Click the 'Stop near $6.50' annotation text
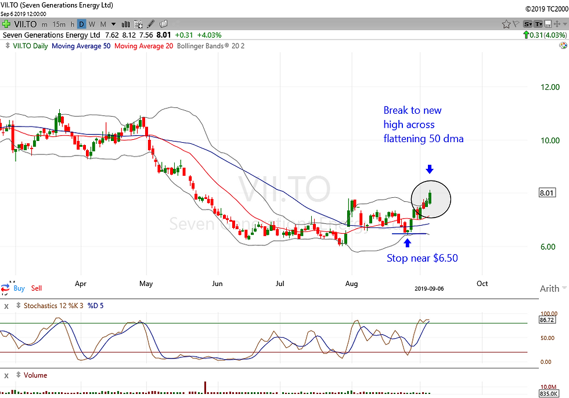The height and width of the screenshot is (398, 569). tap(422, 258)
